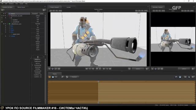The width and height of the screenshot is (196, 110).
Task: Open the Help menu
Action: pyautogui.click(x=26, y=4)
